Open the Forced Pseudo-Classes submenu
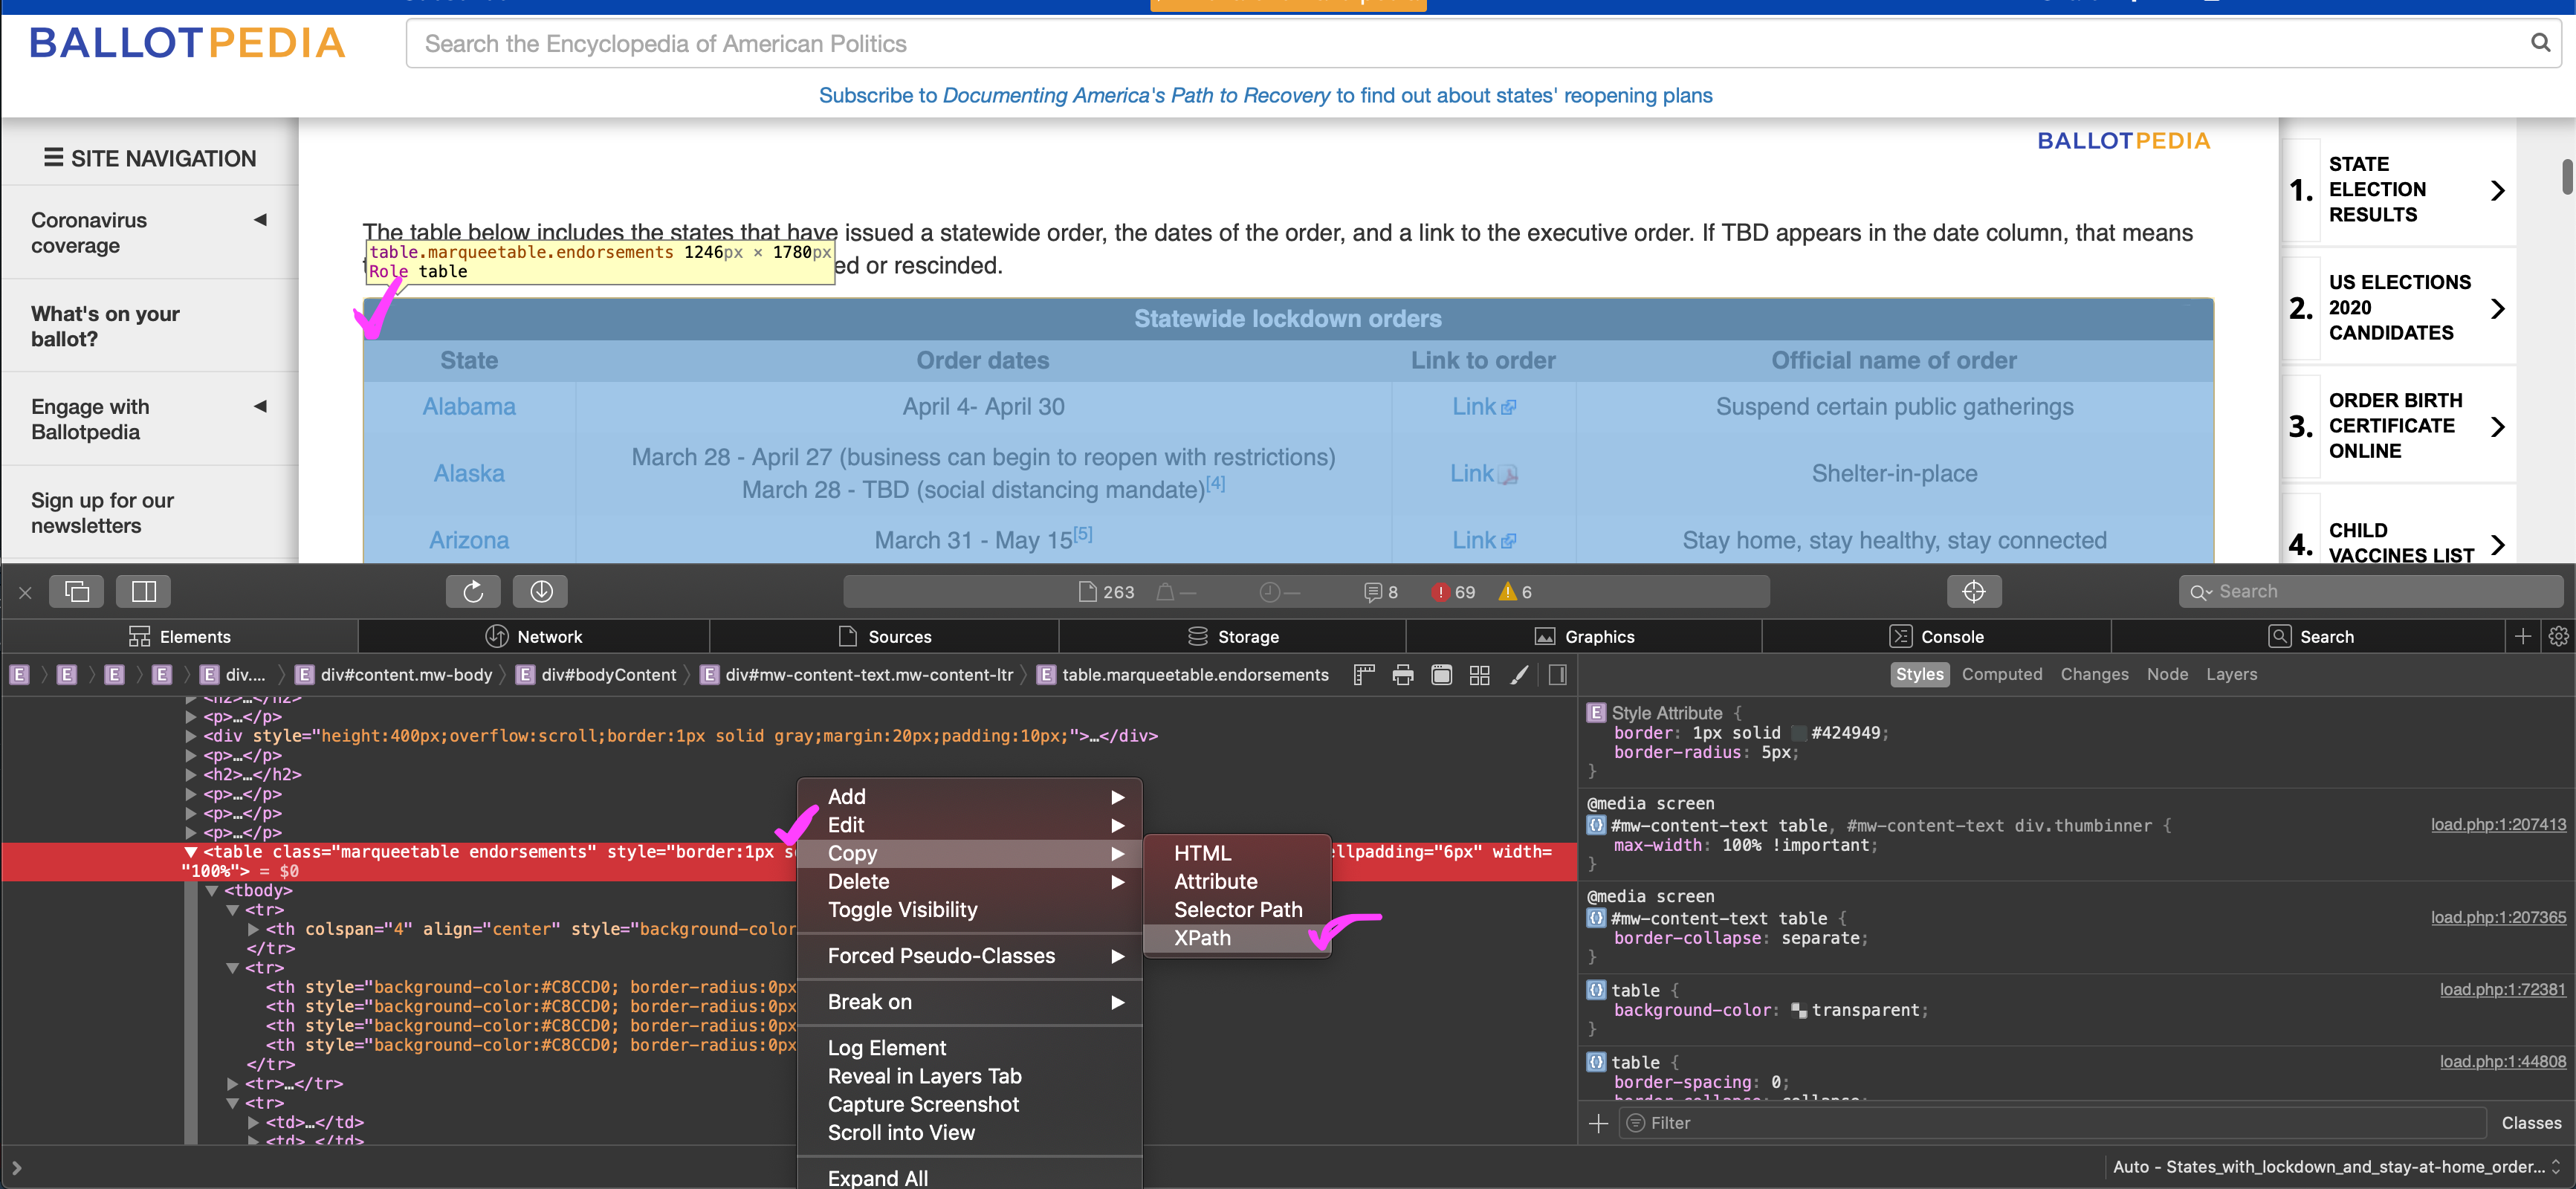This screenshot has height=1189, width=2576. [969, 956]
